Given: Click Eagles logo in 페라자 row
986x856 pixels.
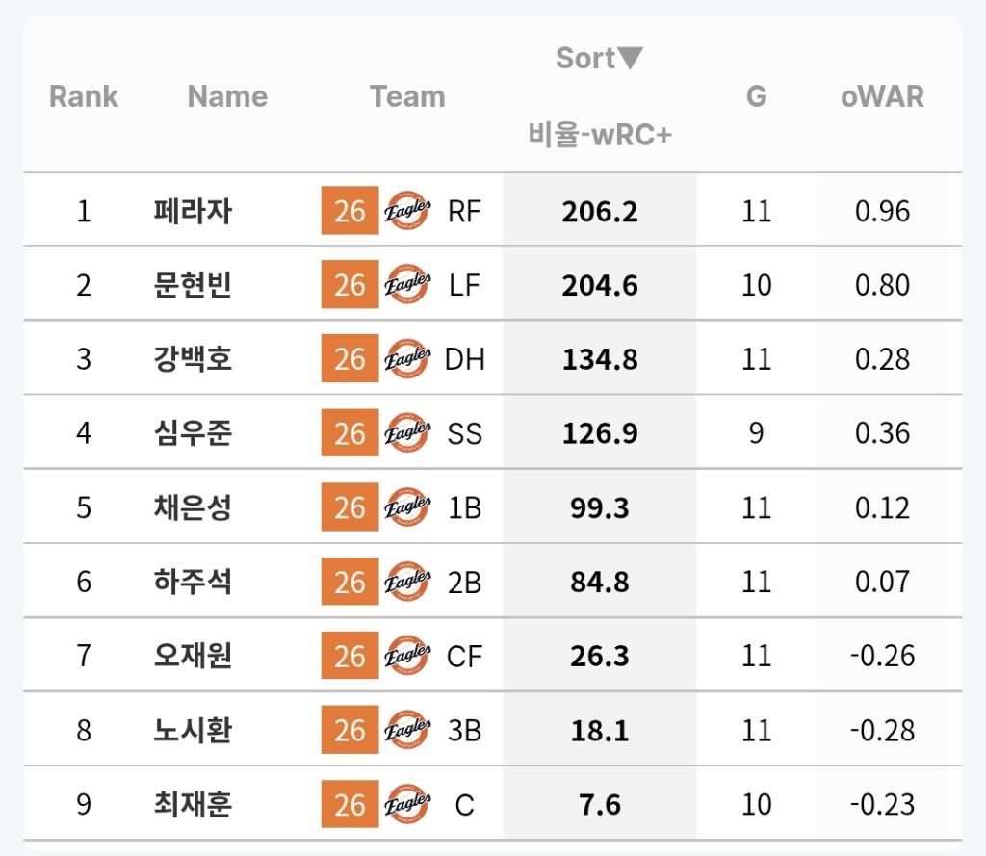Looking at the screenshot, I should coord(407,211).
